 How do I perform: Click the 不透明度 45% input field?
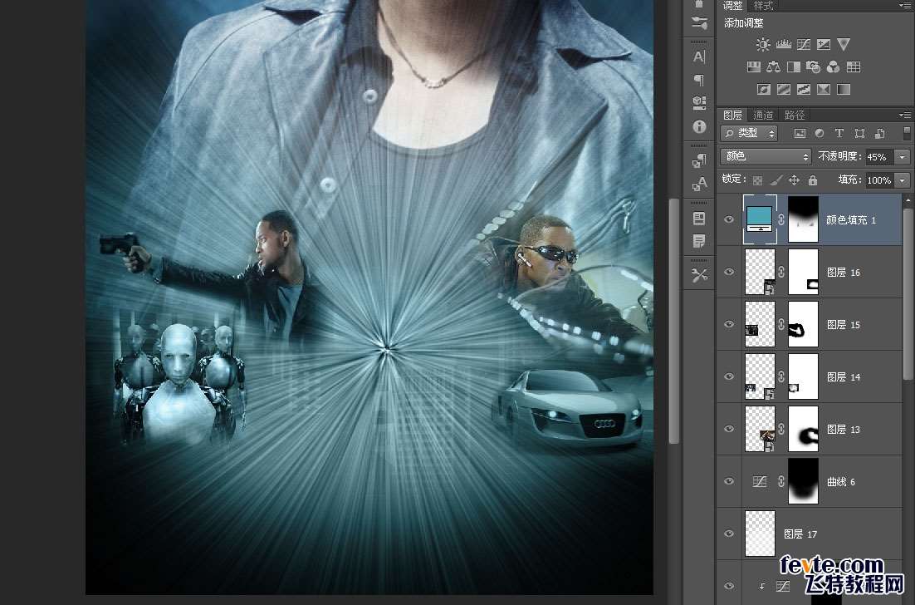point(880,156)
